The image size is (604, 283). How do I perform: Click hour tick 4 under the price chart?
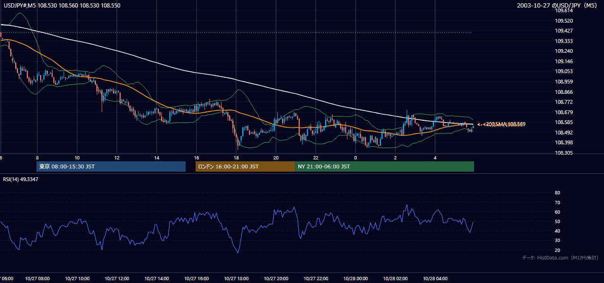(435, 158)
